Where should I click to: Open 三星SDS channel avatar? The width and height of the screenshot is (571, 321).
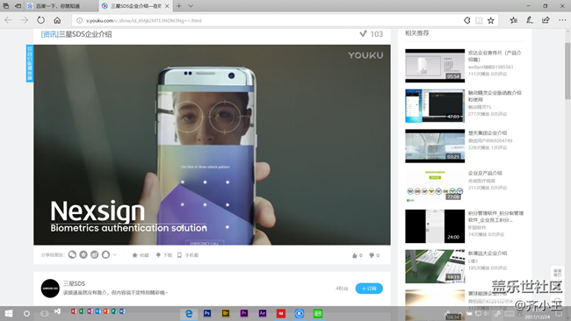[50, 289]
